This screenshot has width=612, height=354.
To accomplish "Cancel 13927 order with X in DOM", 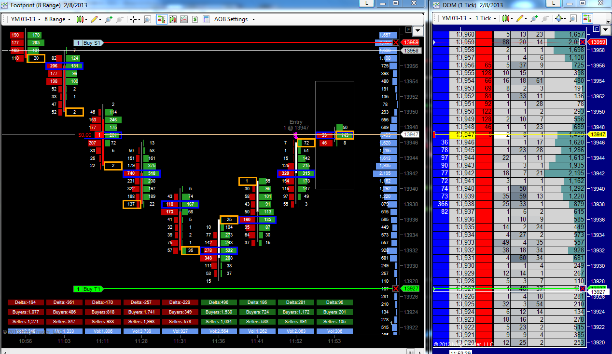I will 583,288.
